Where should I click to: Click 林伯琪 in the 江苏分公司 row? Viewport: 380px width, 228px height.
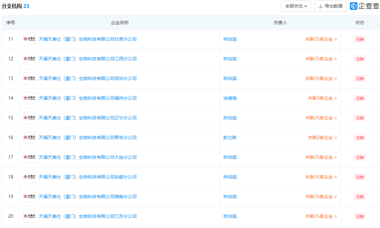(x=230, y=216)
